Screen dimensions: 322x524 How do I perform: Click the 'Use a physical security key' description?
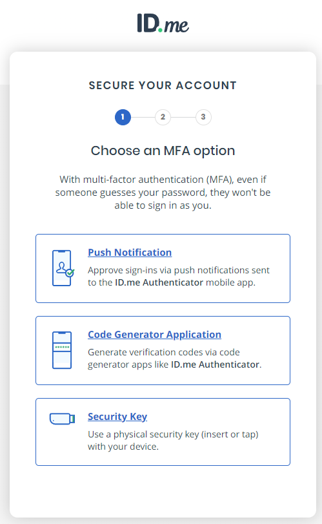(x=173, y=441)
